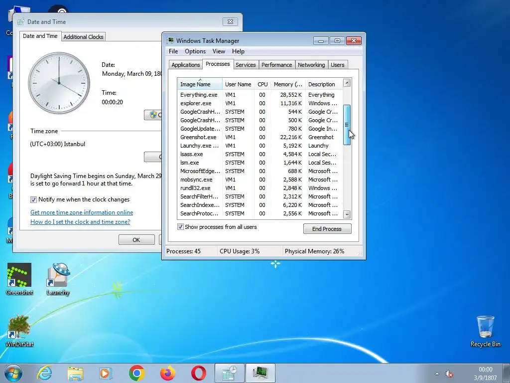The width and height of the screenshot is (510, 383).
Task: Select the mobsync.exe process row
Action: click(259, 180)
